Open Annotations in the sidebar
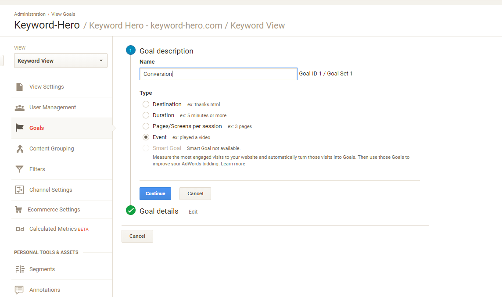502x297 pixels. 44,290
